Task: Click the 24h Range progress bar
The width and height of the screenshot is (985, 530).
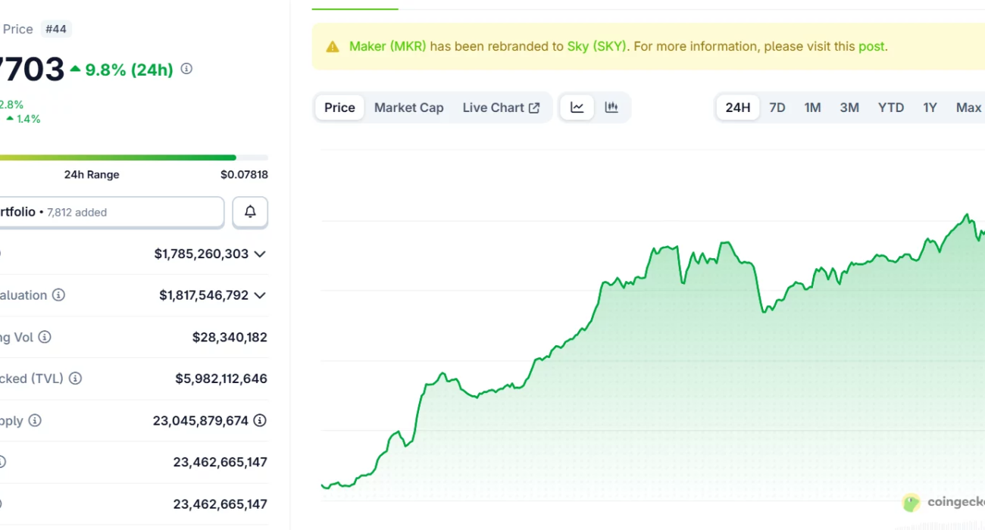Action: coord(114,157)
